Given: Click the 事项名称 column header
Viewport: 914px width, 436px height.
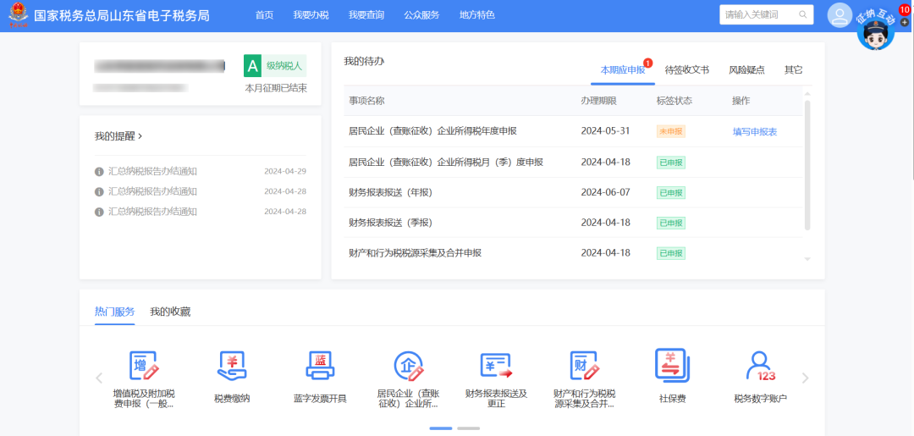Looking at the screenshot, I should tap(366, 101).
